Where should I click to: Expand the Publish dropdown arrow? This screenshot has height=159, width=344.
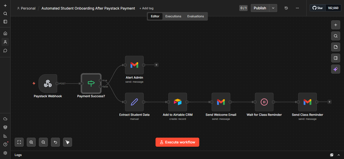point(273,8)
